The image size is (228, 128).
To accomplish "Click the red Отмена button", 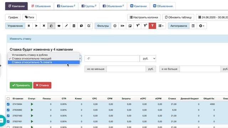I will [x=42, y=85].
